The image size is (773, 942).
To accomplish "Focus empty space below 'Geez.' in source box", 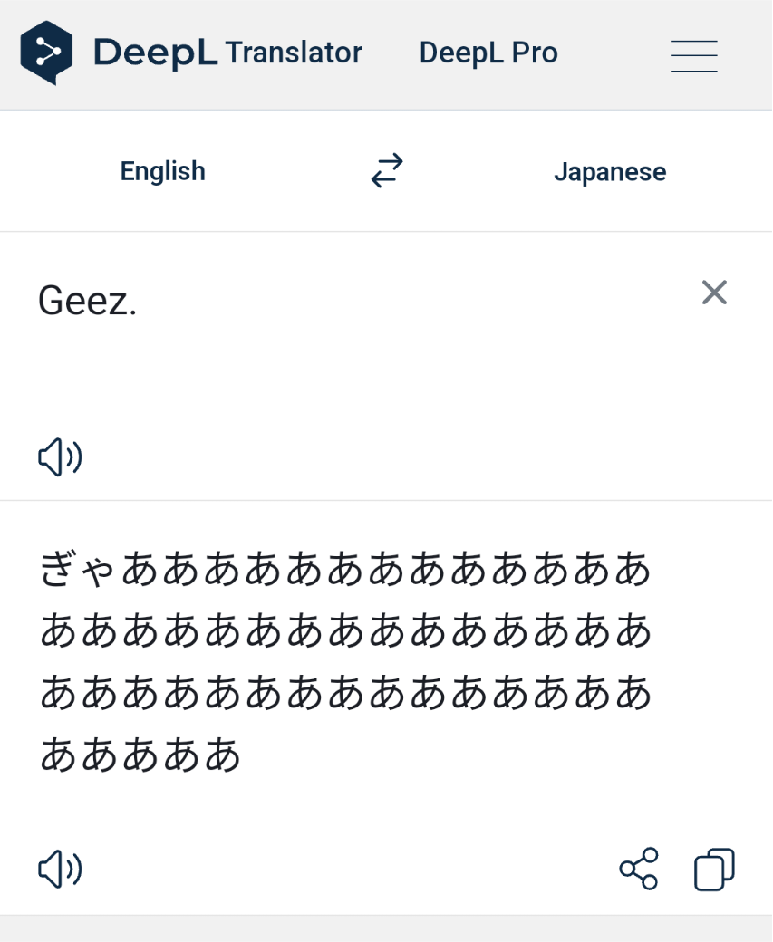I will (362, 380).
